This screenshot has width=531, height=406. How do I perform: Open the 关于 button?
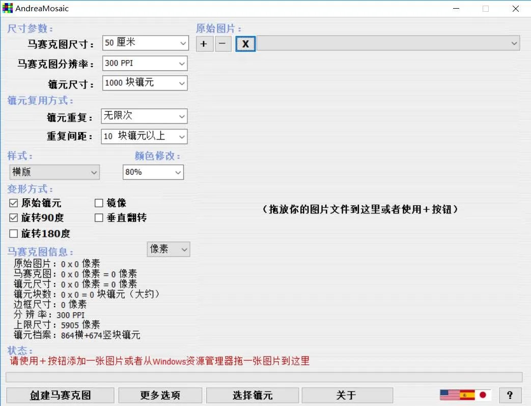coord(347,395)
